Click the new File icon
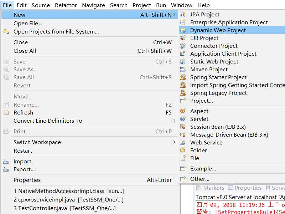 [183, 158]
